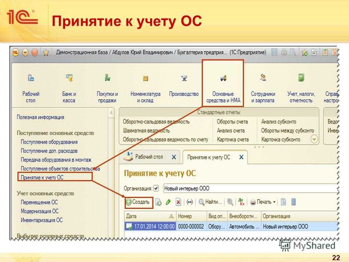The image size is (349, 262).
Task: Open Оборотно-сальдовая ведомость report
Action: point(156,122)
